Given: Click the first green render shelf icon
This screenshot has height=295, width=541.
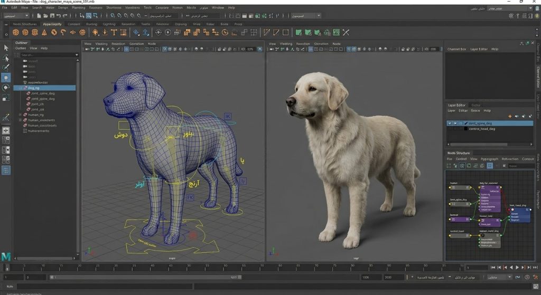Looking at the screenshot, I should coord(299,32).
